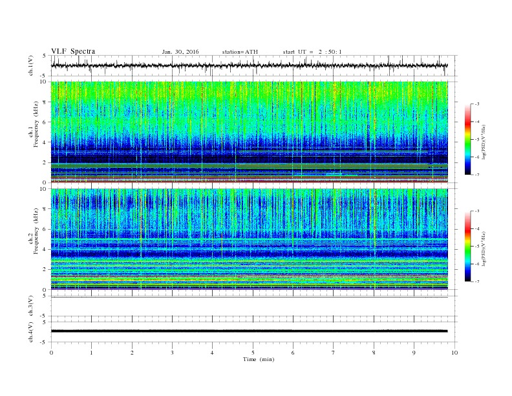This screenshot has height=396, width=512.
Task: Click the "8" kHz tick on the ch.1 spectrogram axis
Action: point(45,102)
